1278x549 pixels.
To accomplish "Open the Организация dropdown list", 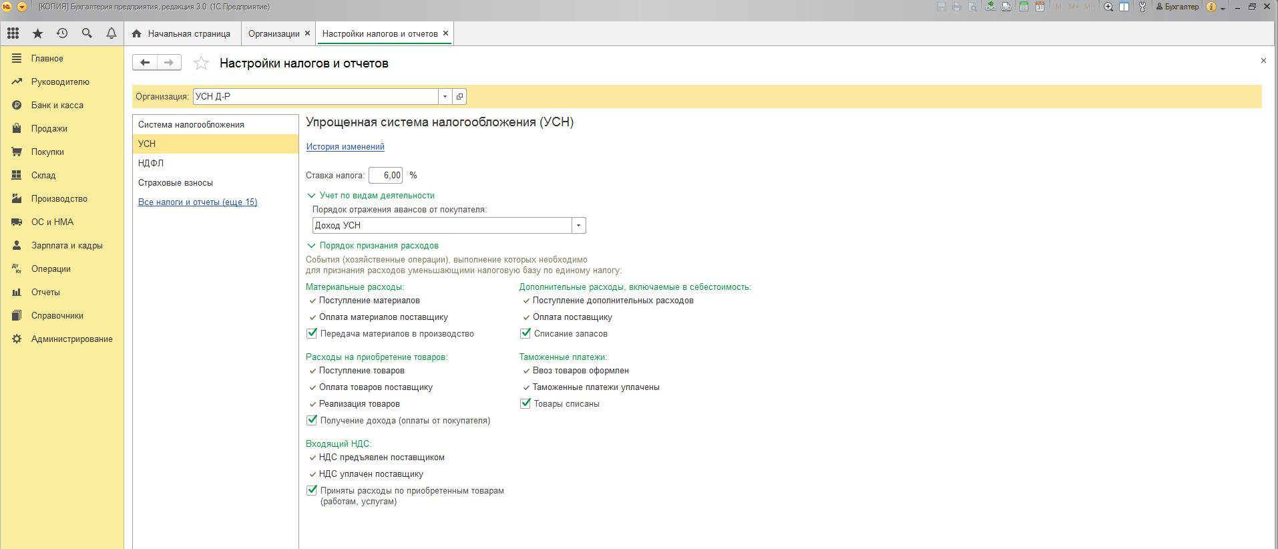I will pyautogui.click(x=445, y=97).
